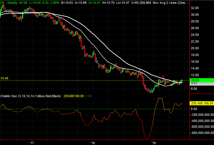Click the 20.00 price axis label
Viewport: 214px width, 145px height.
[x=195, y=48]
